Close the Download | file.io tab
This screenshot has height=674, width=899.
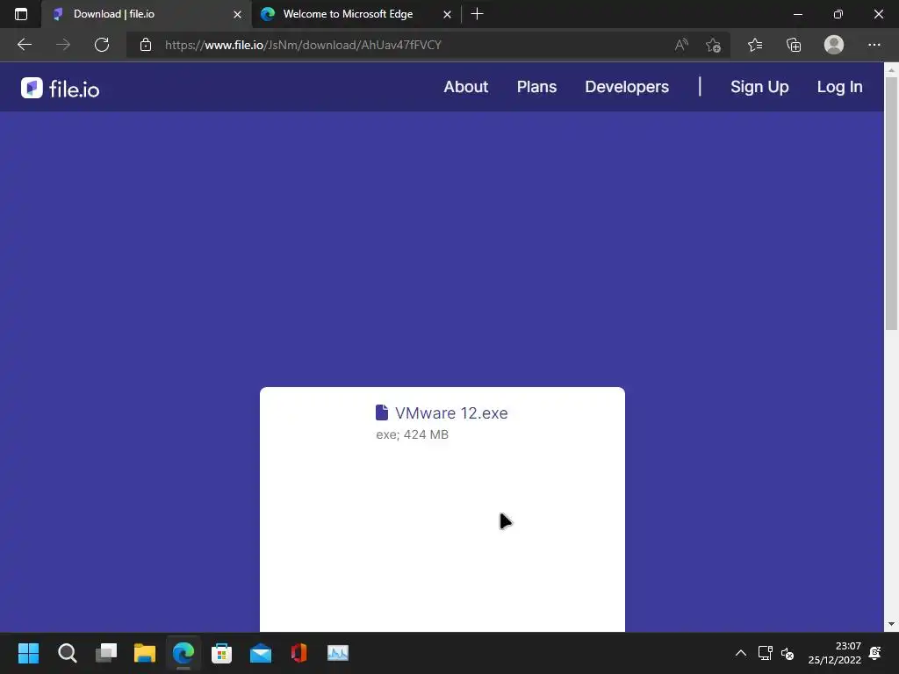[x=237, y=14]
